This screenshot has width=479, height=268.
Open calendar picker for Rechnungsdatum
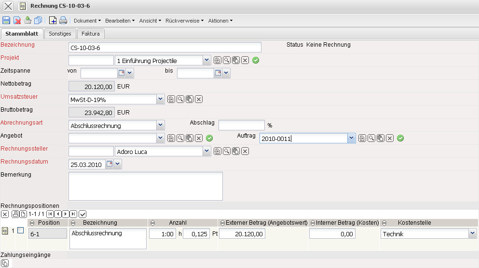point(109,165)
